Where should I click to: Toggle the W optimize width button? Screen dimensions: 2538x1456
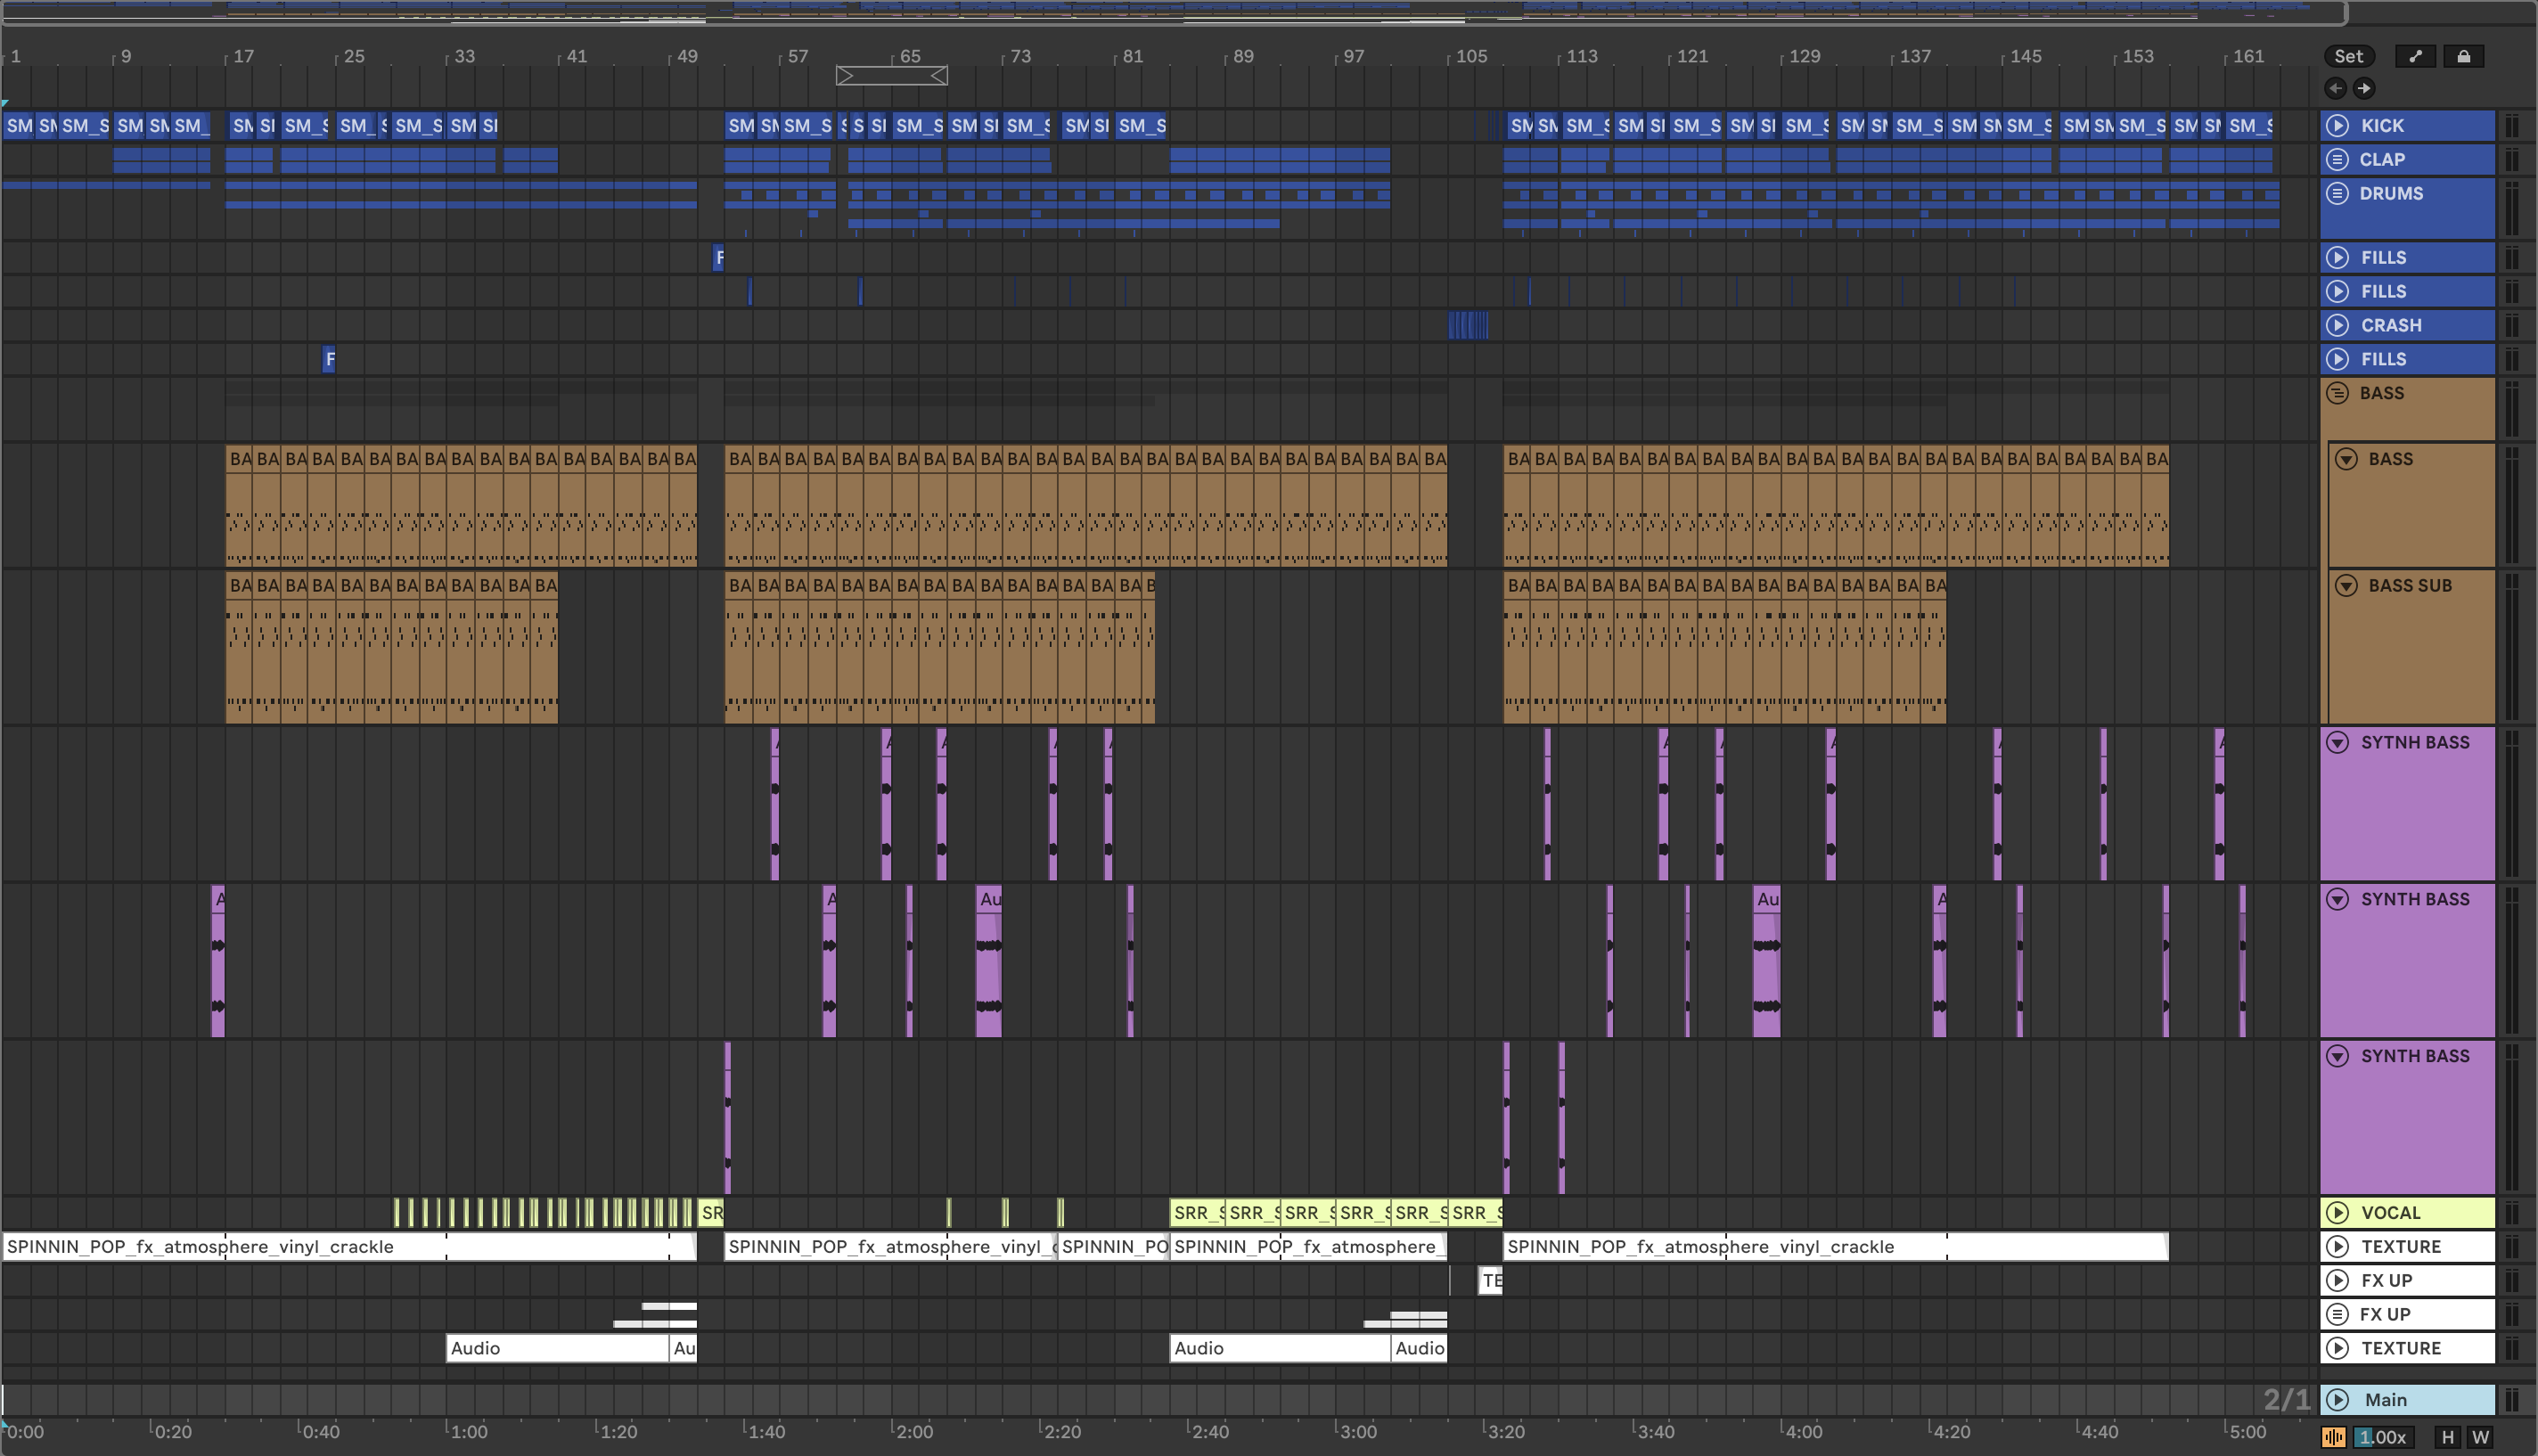point(2480,1437)
